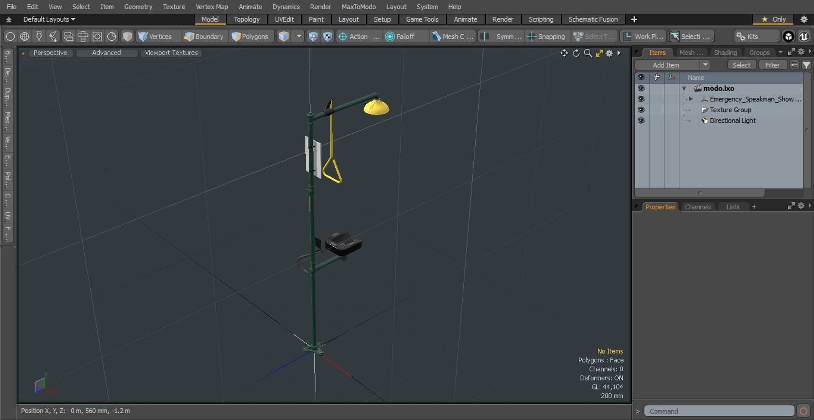Switch to the UVEdit layout tab
The image size is (814, 420).
click(x=284, y=19)
